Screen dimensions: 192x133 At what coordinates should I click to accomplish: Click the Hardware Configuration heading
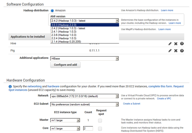click(25, 80)
